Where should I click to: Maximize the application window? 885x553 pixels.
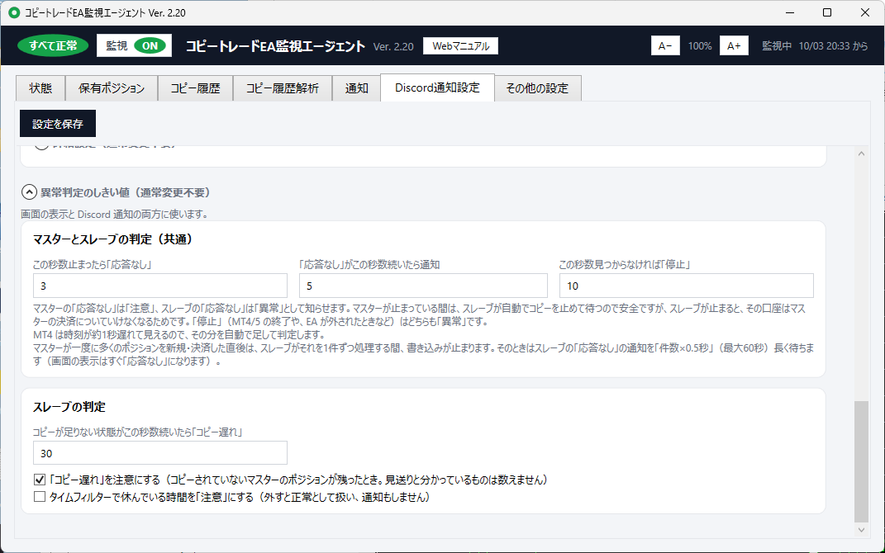coord(827,12)
